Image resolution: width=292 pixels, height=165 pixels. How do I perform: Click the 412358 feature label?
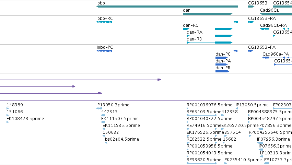(x=230, y=112)
